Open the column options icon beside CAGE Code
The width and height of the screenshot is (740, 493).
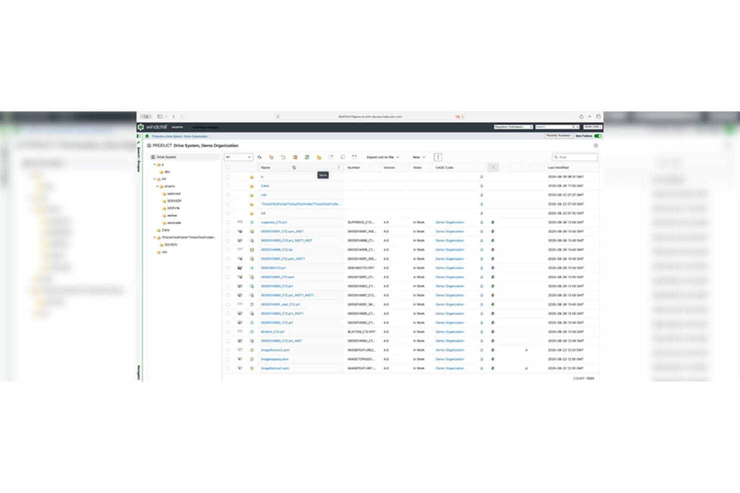coord(493,167)
